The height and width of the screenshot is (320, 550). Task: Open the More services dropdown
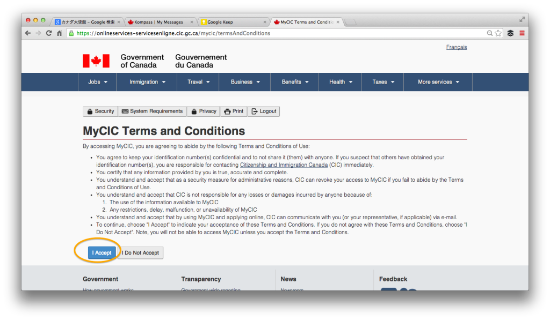click(x=438, y=82)
